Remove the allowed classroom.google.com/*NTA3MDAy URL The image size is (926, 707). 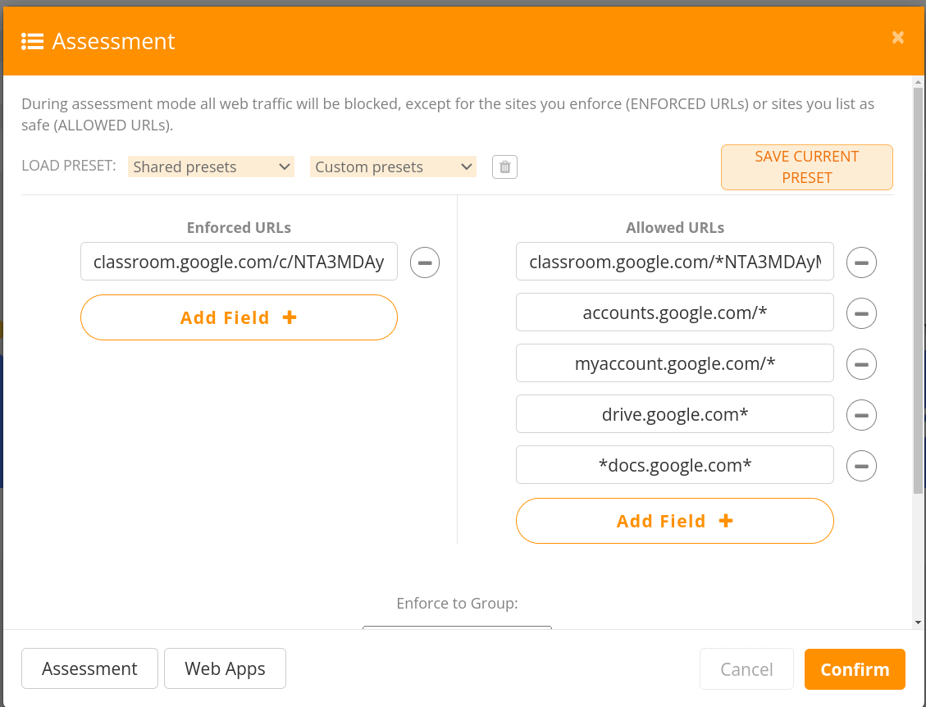click(861, 262)
